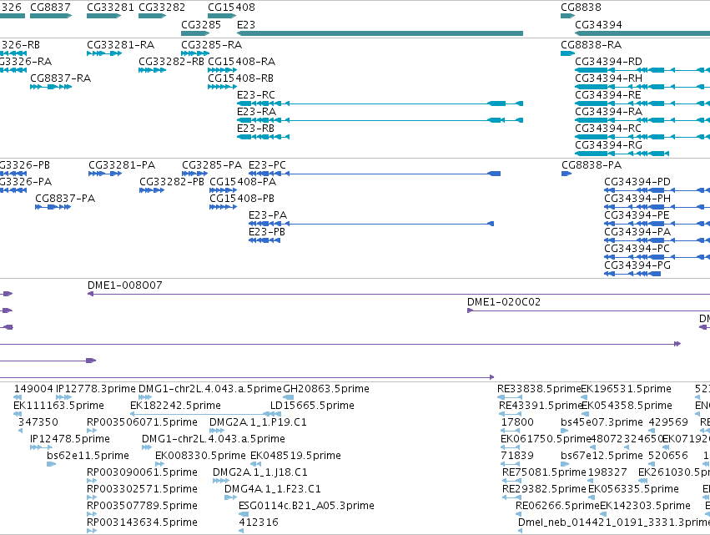Viewport: 710px width, 535px height.
Task: Click the CG34394-PE protein label
Action: point(637,215)
